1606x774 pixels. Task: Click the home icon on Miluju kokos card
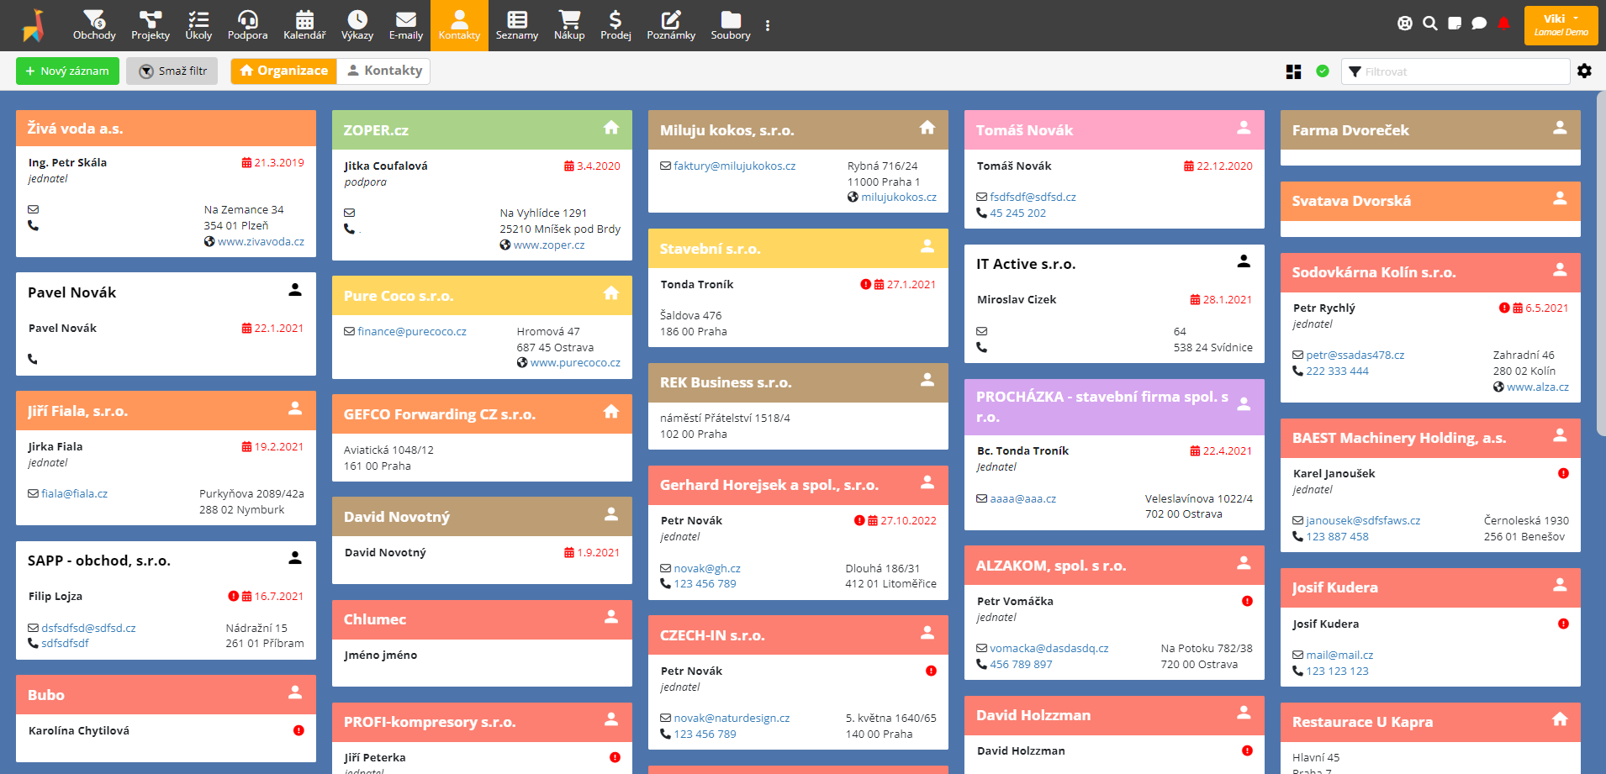(927, 128)
